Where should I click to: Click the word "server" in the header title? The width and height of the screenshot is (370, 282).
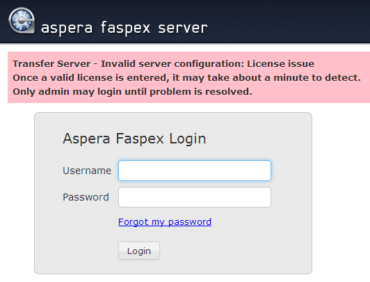click(x=183, y=28)
